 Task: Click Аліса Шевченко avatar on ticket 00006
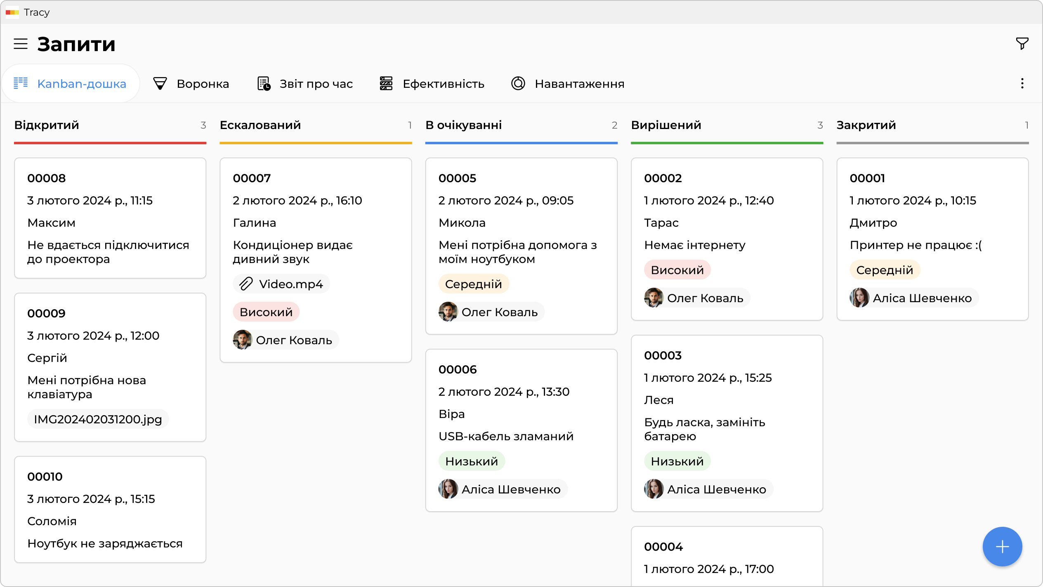click(x=448, y=489)
